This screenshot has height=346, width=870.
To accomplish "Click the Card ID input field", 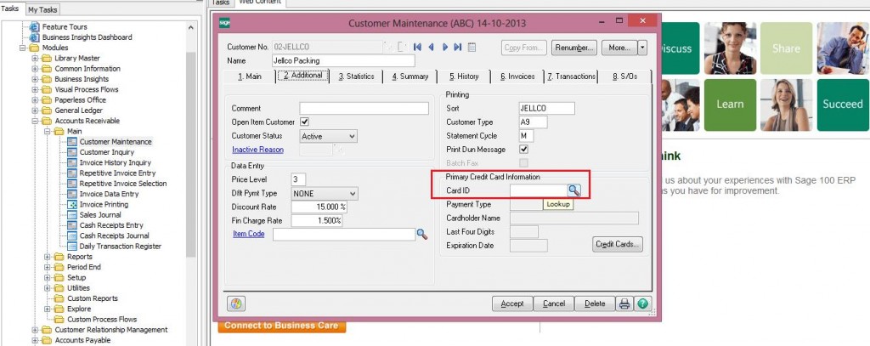I will (x=539, y=190).
